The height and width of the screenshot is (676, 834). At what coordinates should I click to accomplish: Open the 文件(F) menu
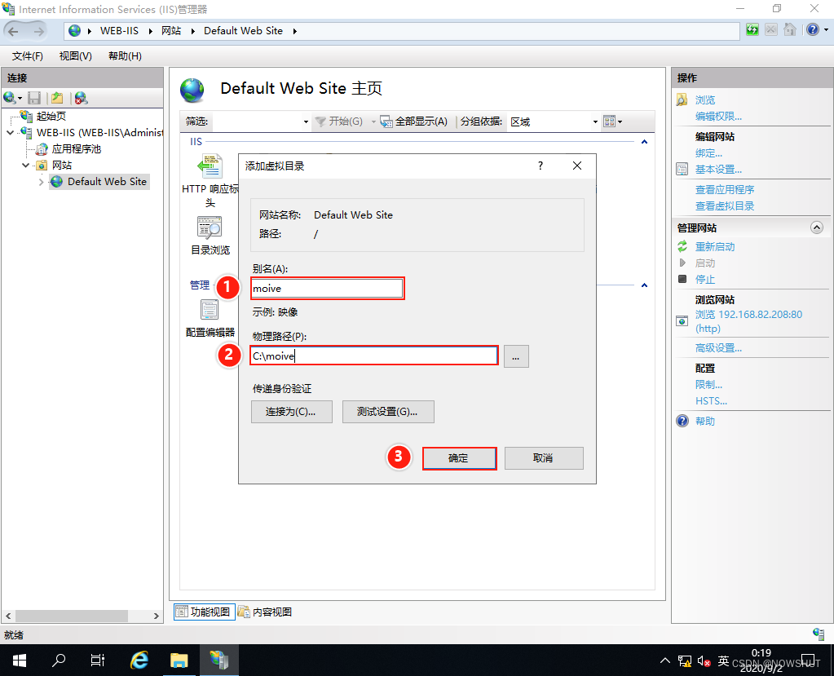click(x=27, y=55)
